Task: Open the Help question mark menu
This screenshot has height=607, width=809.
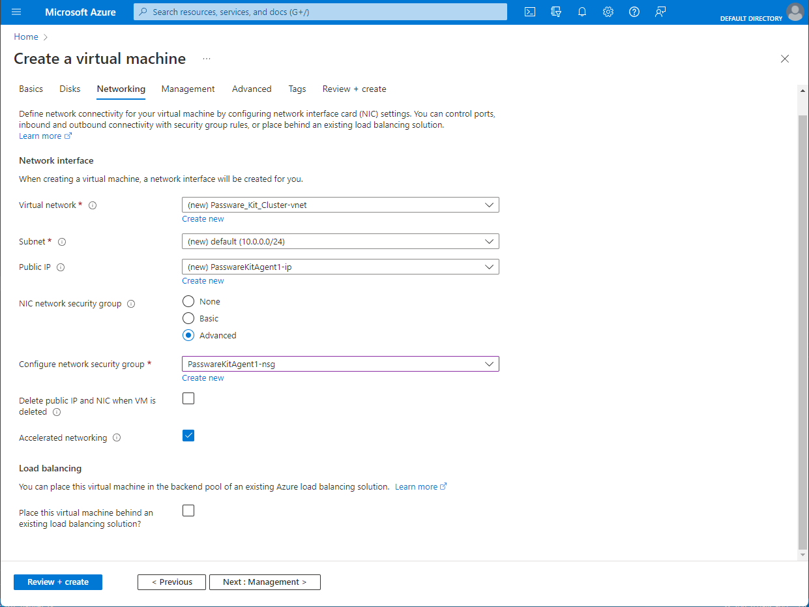Action: 634,12
